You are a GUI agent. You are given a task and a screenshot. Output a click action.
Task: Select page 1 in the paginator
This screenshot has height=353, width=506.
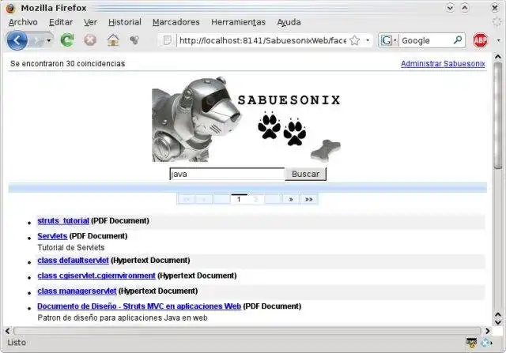[239, 199]
